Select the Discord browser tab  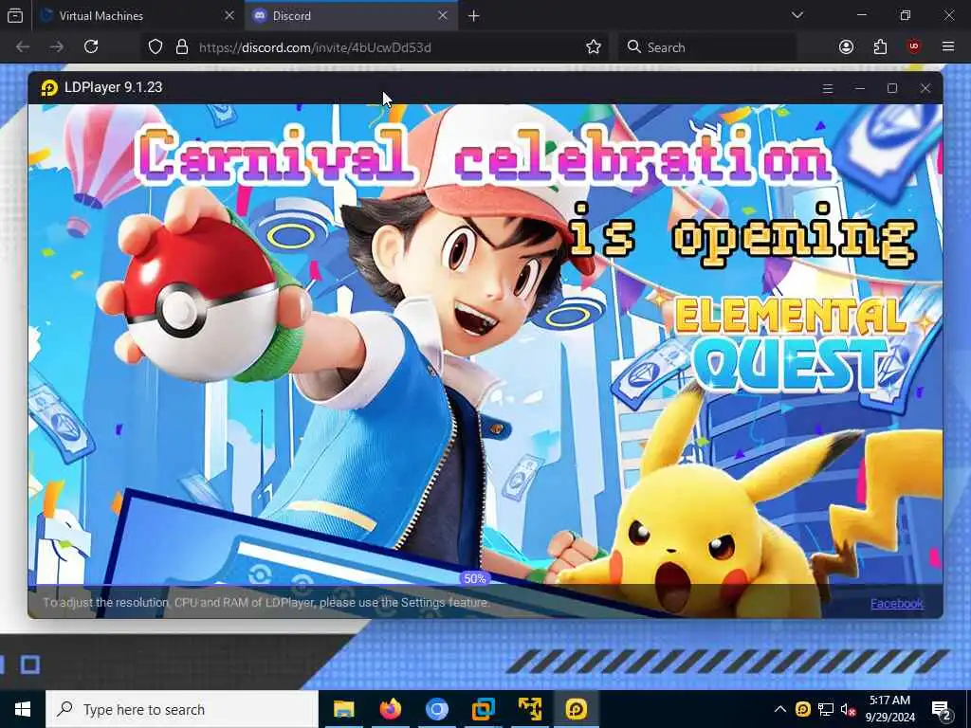point(351,15)
